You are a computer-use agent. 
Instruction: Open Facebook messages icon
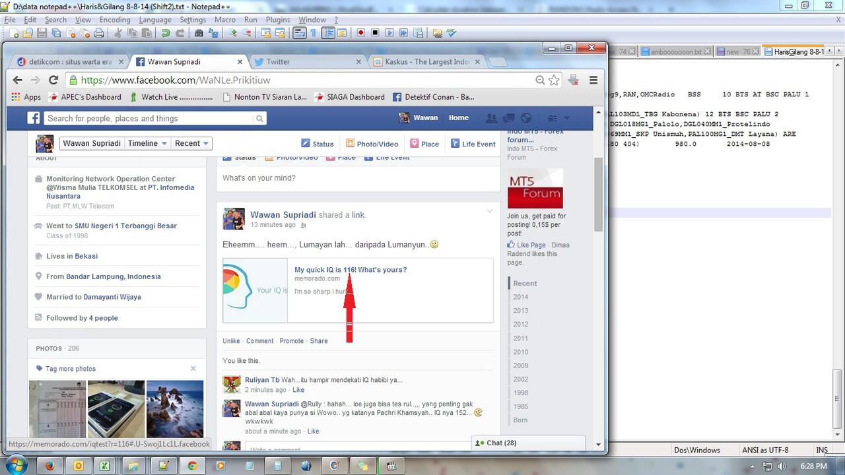tap(508, 118)
